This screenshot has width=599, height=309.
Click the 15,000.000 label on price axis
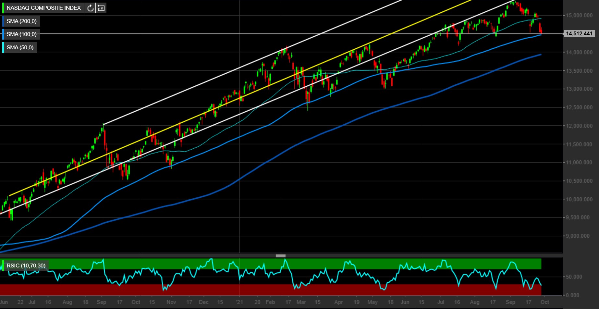click(x=579, y=15)
